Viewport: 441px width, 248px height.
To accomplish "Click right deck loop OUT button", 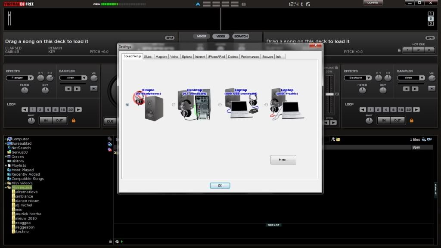I will tap(398, 121).
